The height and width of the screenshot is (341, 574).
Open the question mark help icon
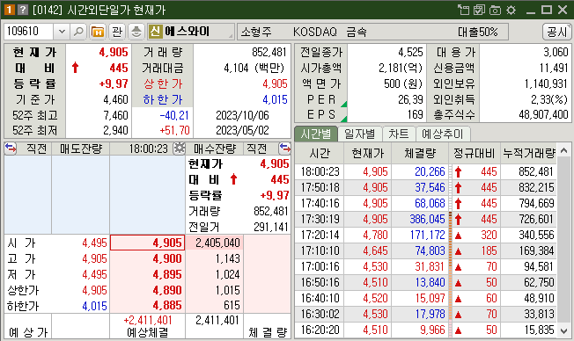click(x=23, y=10)
